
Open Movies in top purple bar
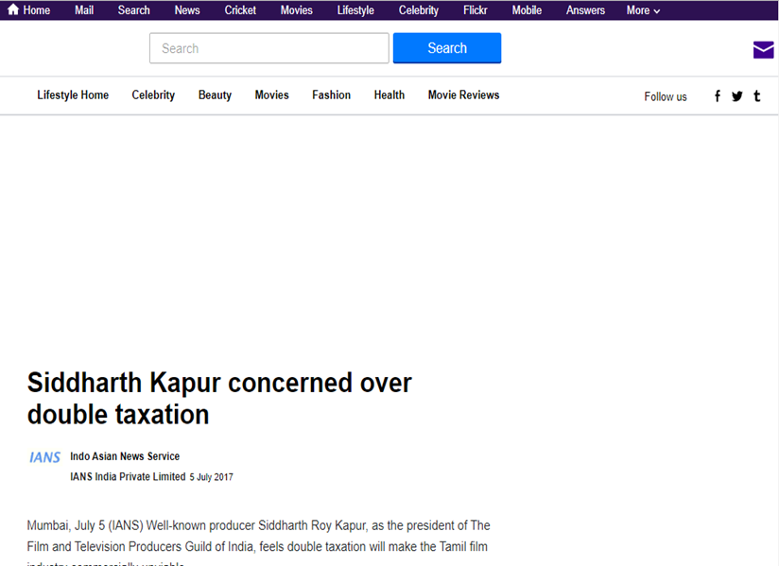296,10
